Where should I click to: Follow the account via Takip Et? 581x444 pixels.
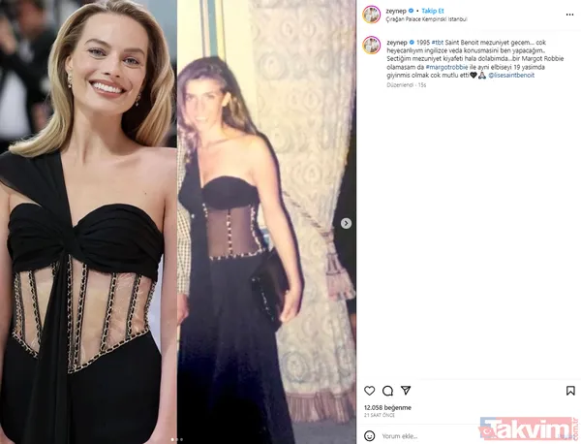point(433,11)
